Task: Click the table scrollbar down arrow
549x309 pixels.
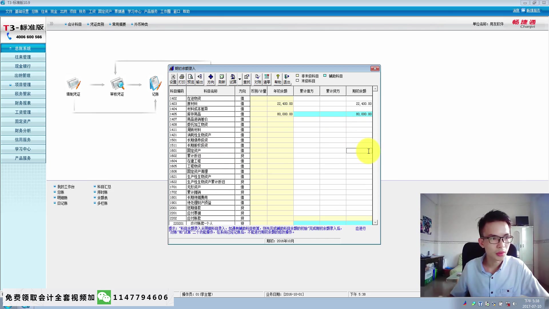Action: point(375,222)
